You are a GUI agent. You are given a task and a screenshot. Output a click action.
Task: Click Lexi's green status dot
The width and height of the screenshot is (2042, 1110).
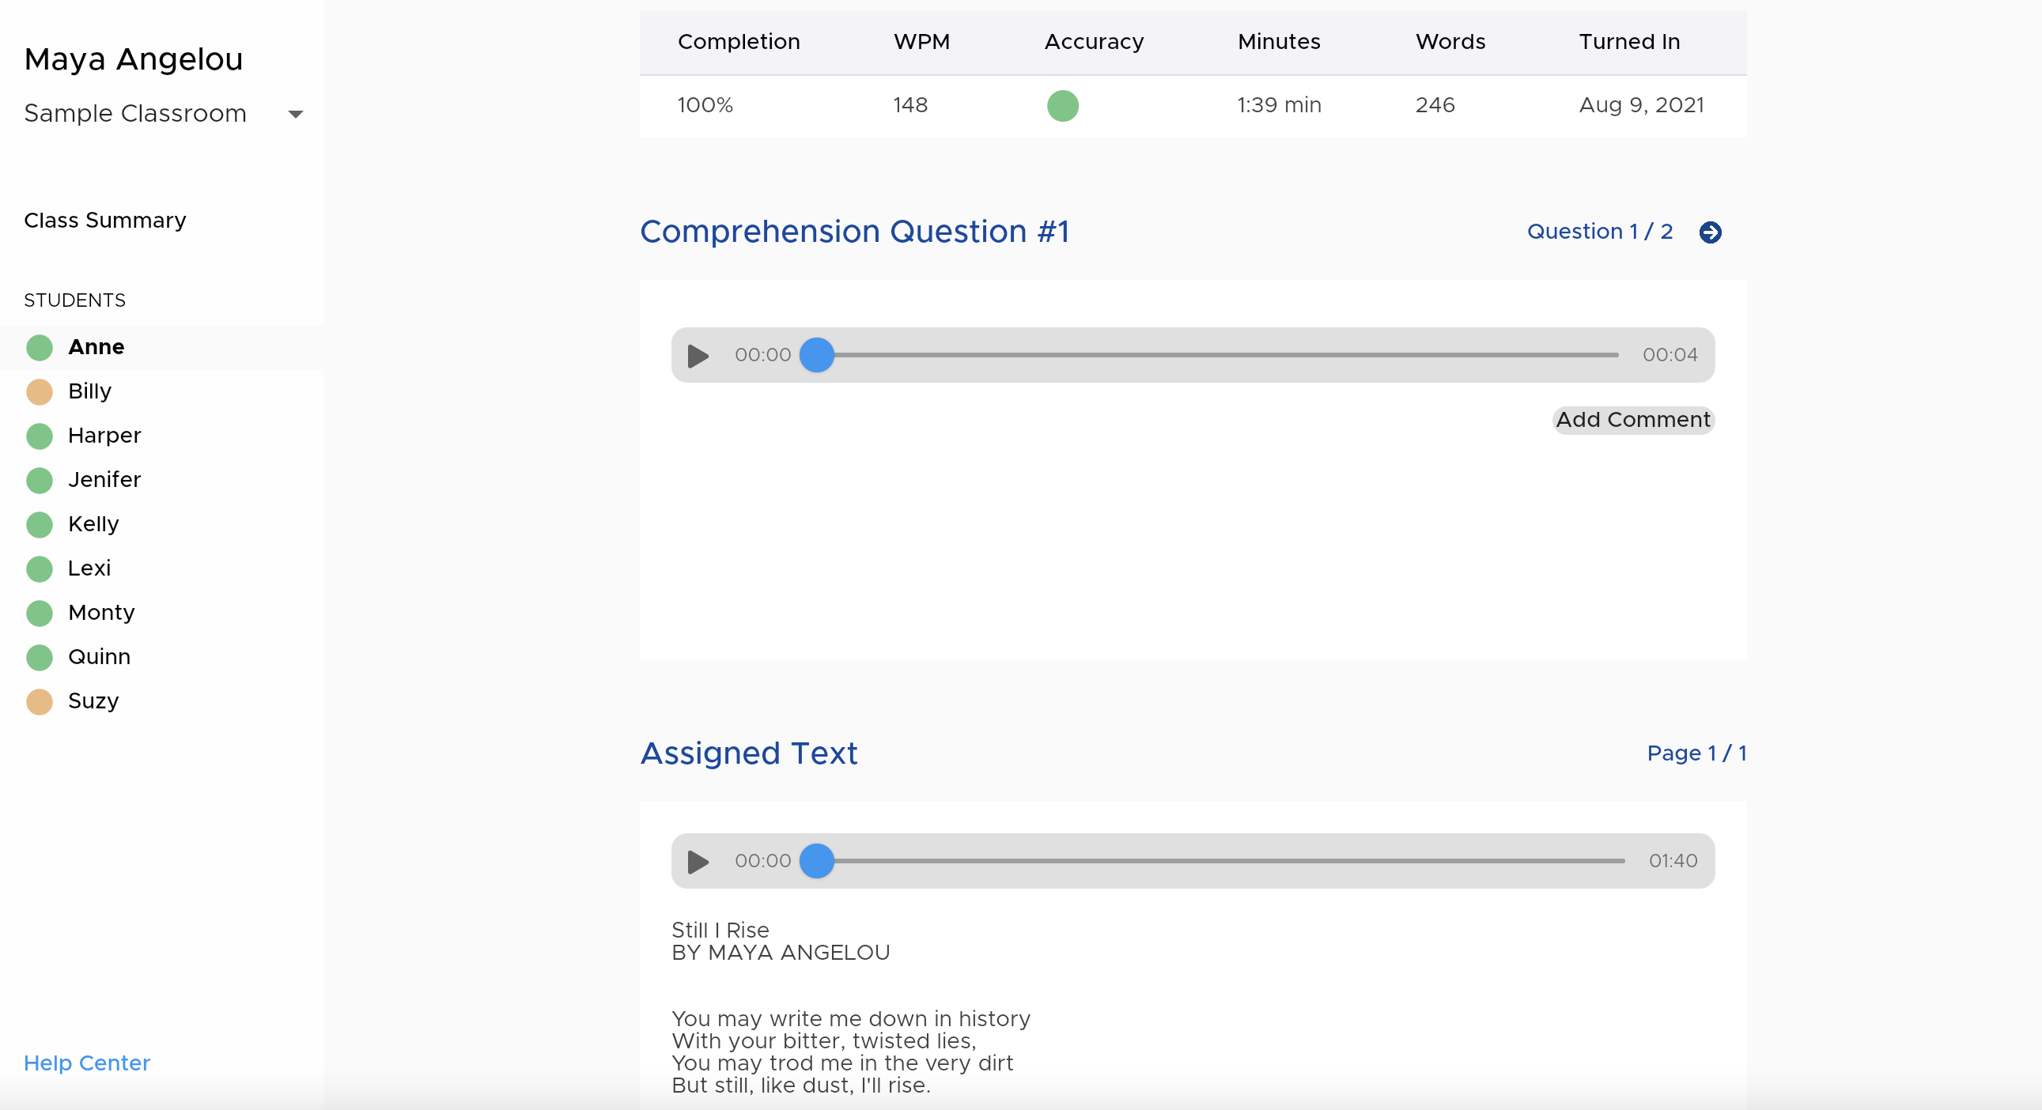coord(40,569)
